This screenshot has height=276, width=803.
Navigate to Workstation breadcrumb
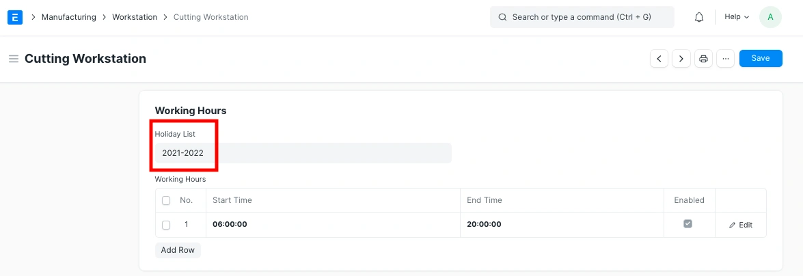135,17
